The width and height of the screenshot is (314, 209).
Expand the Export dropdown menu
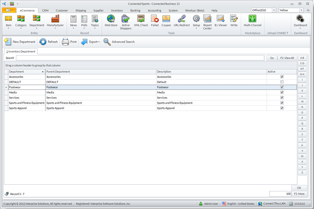coord(91,42)
